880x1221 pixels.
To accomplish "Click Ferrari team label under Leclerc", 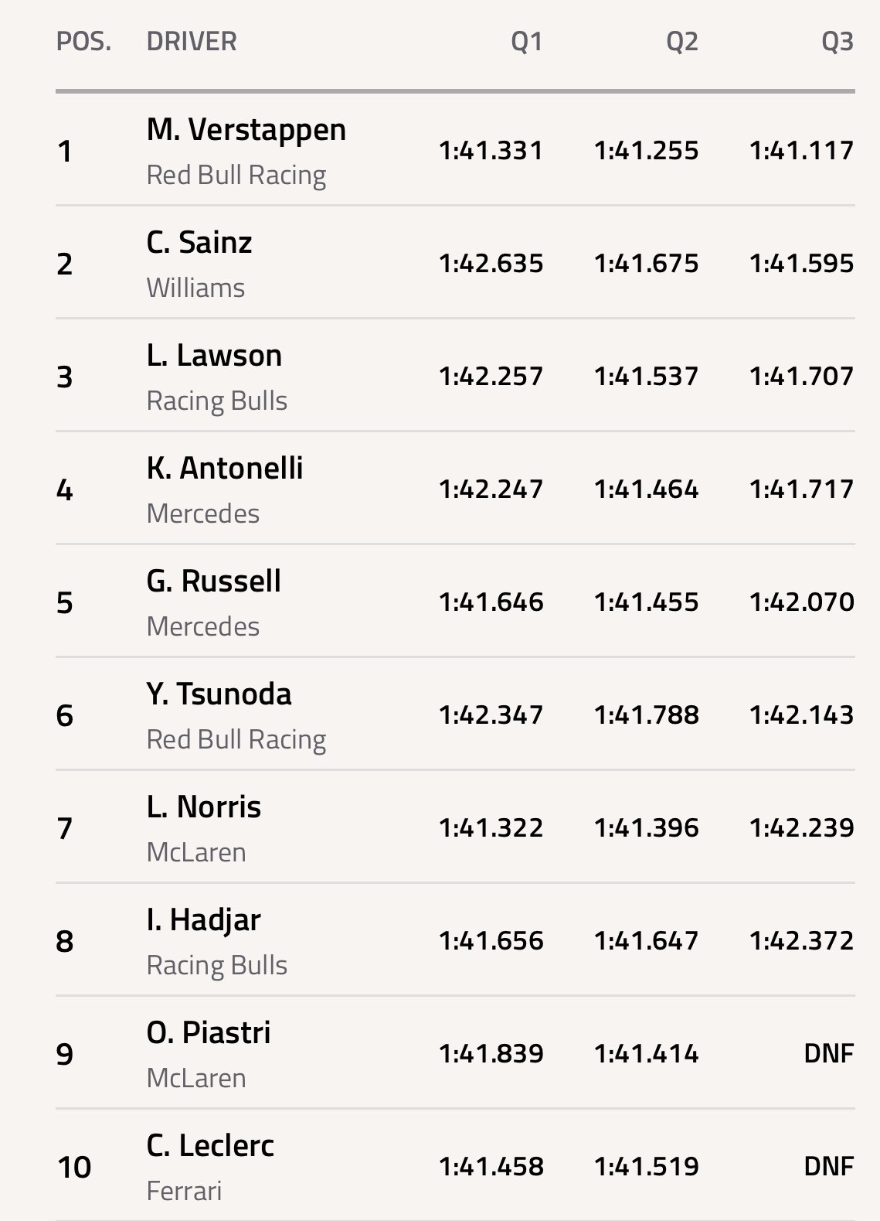I will click(x=184, y=1192).
